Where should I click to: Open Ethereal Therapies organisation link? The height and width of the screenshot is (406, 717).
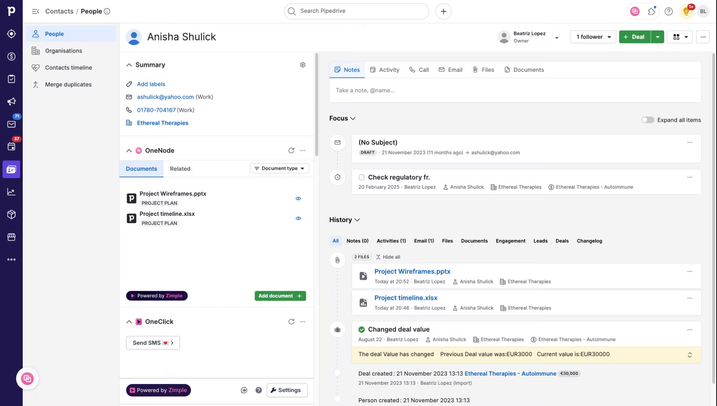point(162,123)
